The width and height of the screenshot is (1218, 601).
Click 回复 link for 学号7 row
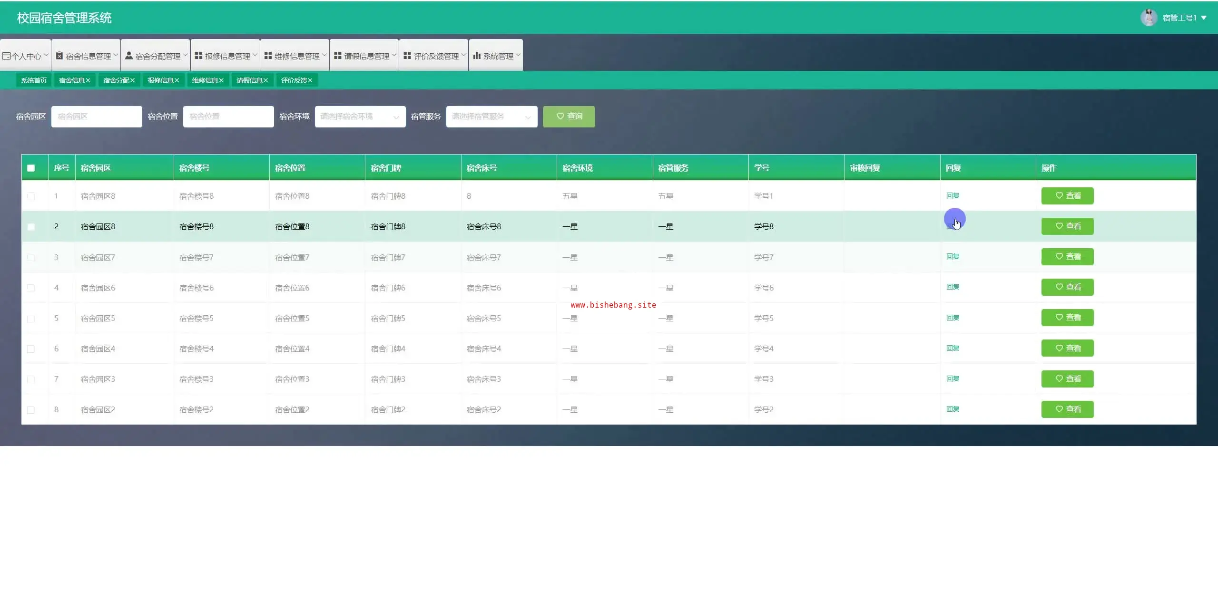(953, 257)
